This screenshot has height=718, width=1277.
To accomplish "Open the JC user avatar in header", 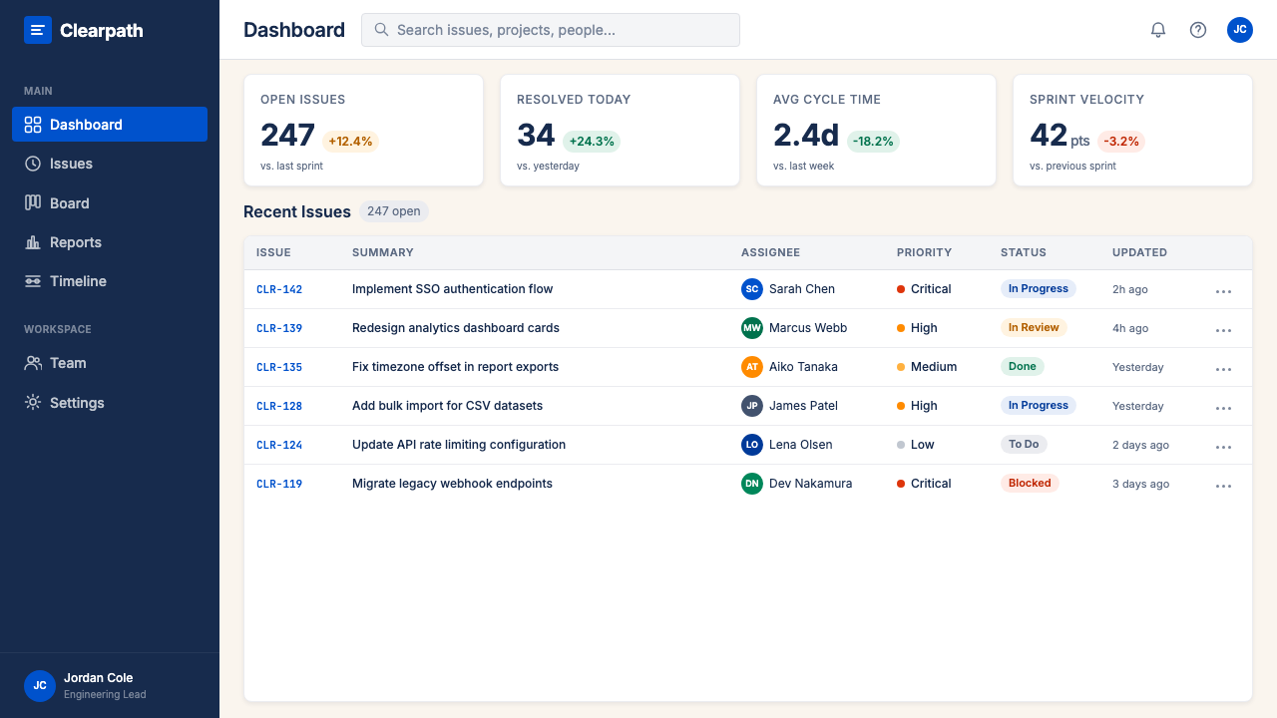I will [x=1240, y=30].
